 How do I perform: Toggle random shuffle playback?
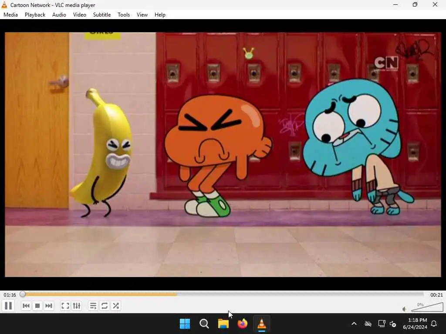click(x=116, y=306)
